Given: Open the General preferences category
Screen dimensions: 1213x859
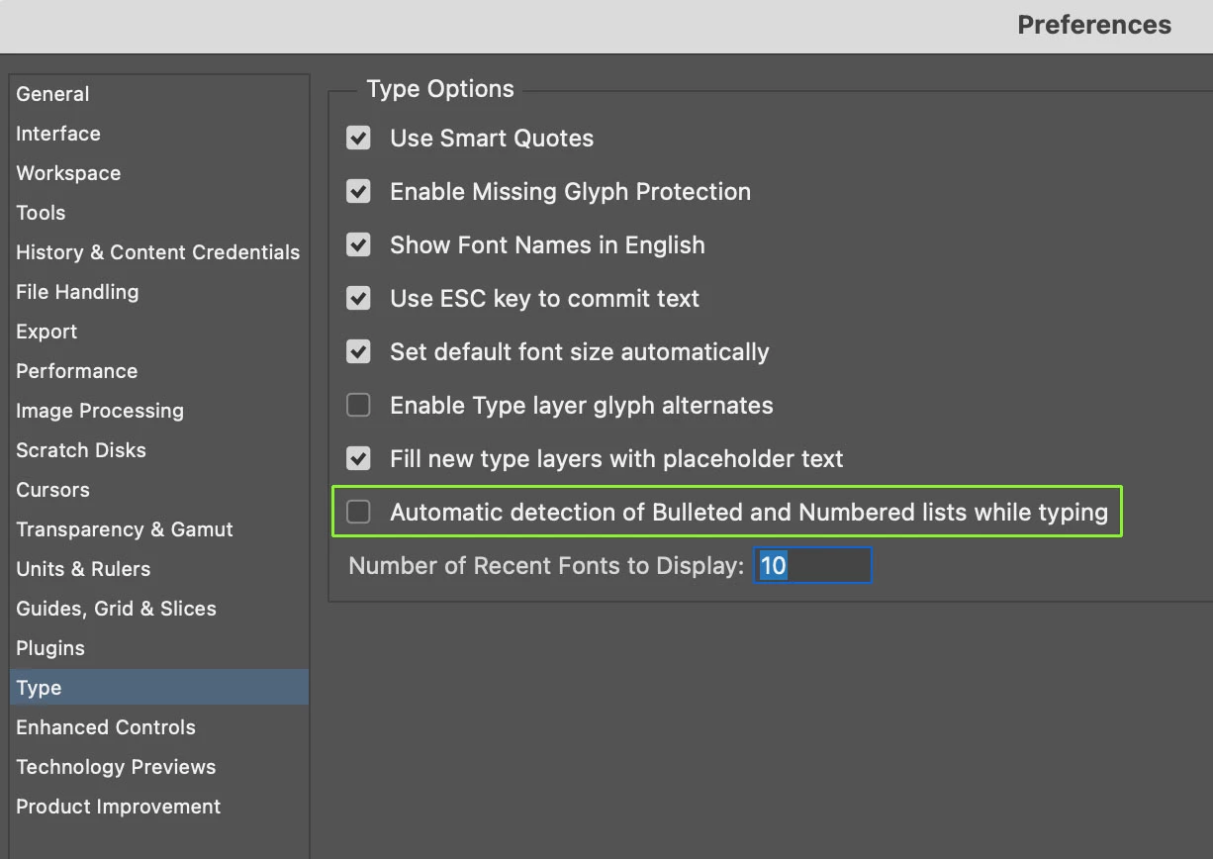Looking at the screenshot, I should pyautogui.click(x=53, y=94).
